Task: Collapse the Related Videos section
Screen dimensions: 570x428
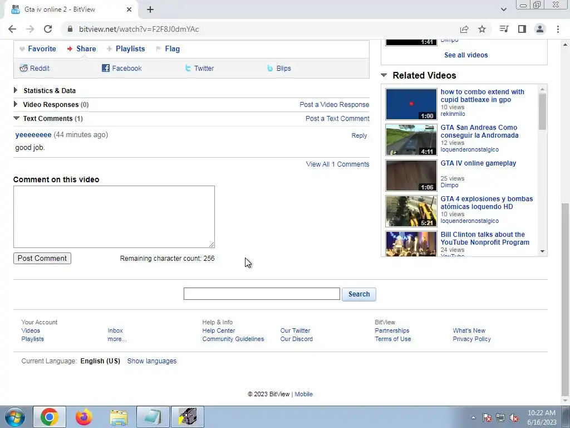Action: (384, 75)
